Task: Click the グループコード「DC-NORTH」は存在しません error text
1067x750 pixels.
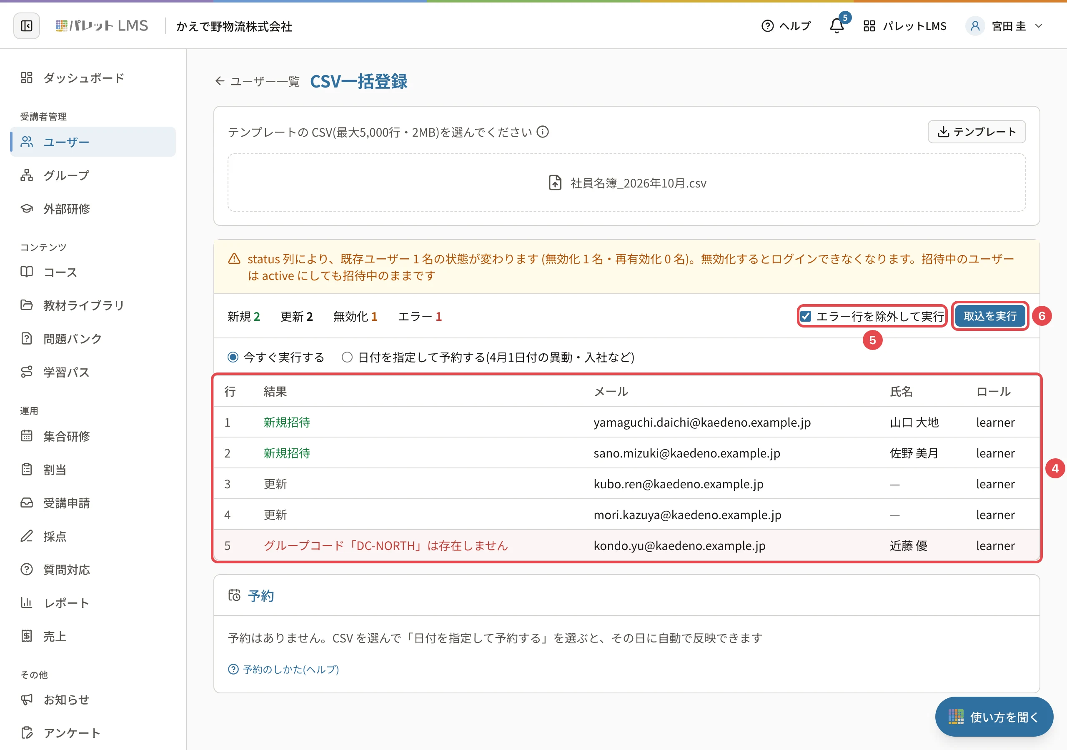Action: click(x=386, y=545)
